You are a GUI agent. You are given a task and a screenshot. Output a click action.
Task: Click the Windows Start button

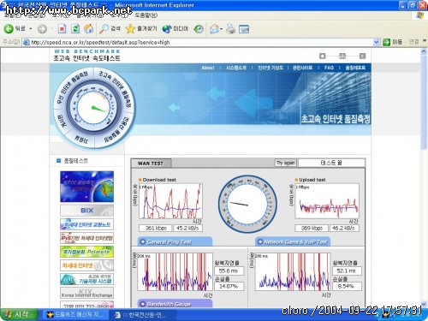(x=19, y=315)
